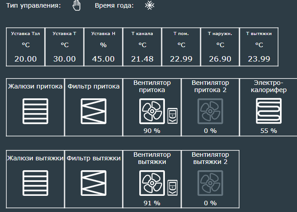
Task: Edit Уставка Н value 45.00
Action: 103,59
